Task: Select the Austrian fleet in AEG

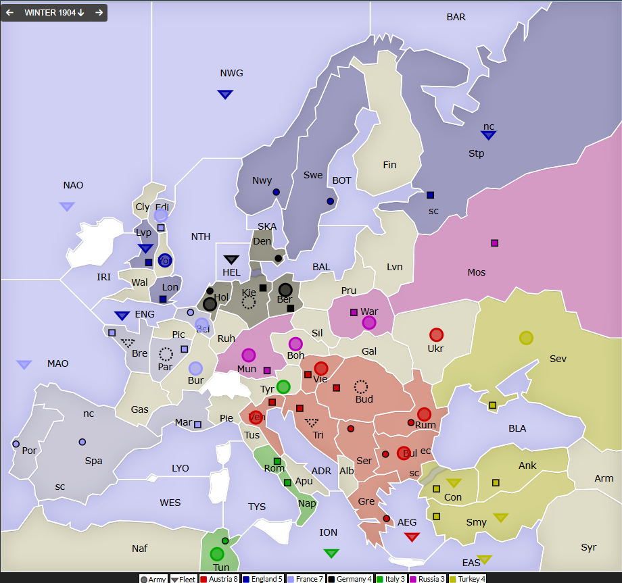Action: click(x=412, y=537)
